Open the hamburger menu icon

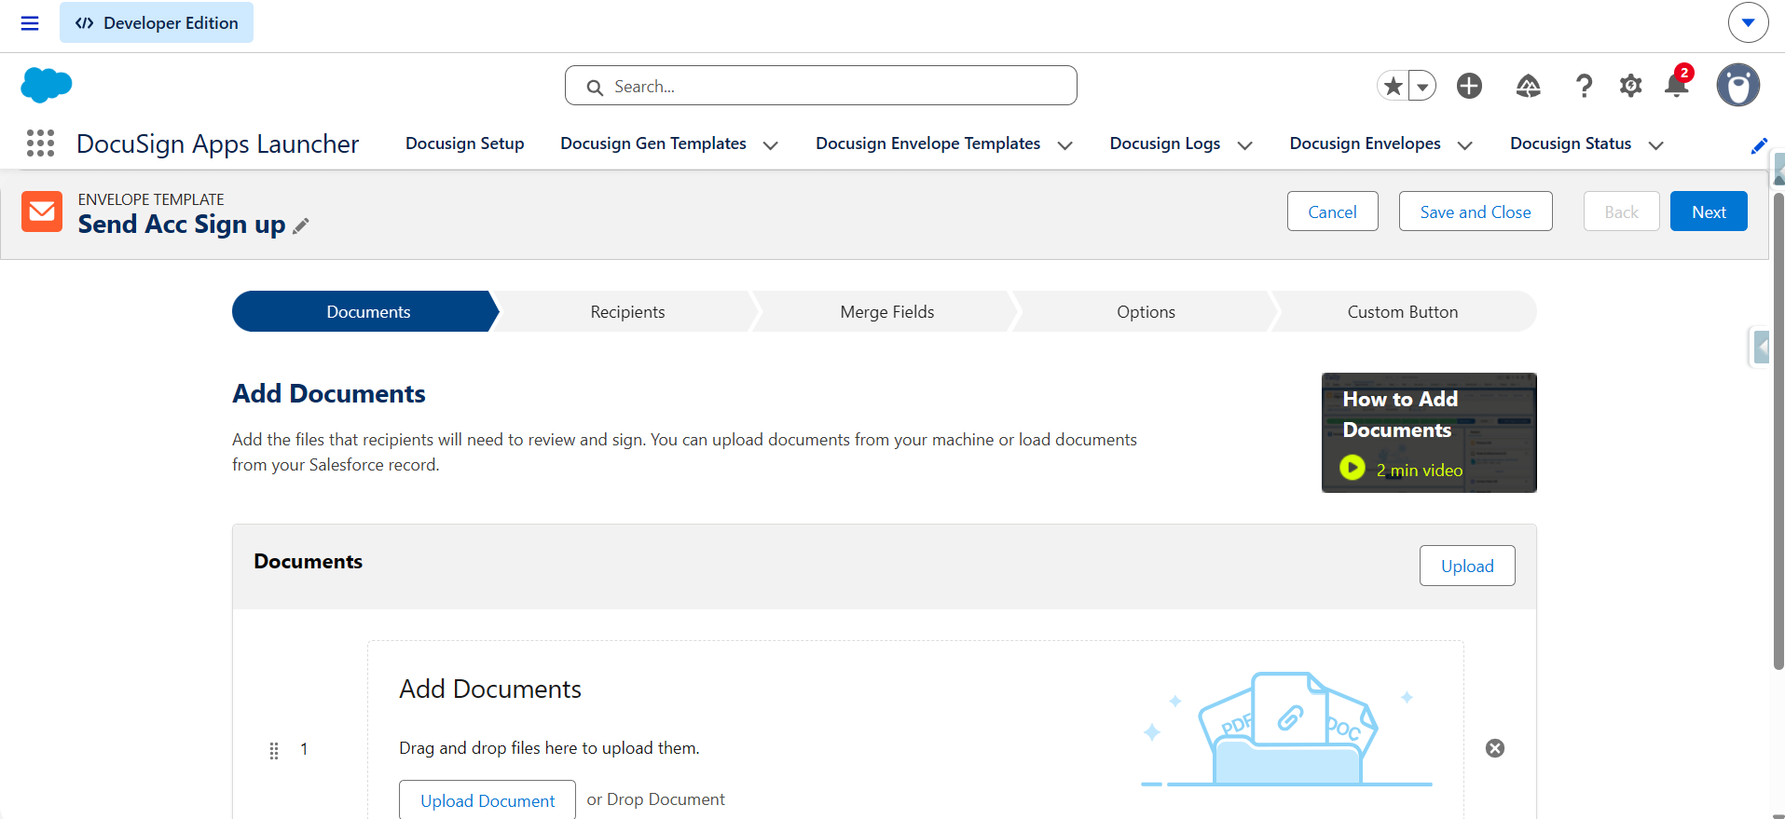tap(30, 23)
